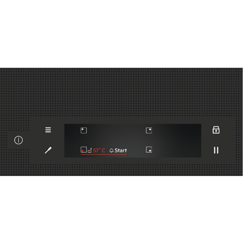Viewport: 243px width, 243px height.
Task: Open the hamburger menu
Action: [x=48, y=130]
